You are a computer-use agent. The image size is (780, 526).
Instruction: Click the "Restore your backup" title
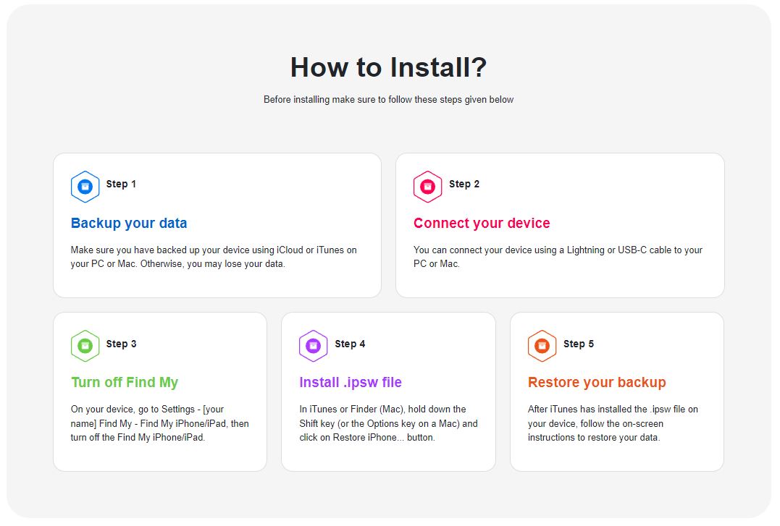click(597, 382)
